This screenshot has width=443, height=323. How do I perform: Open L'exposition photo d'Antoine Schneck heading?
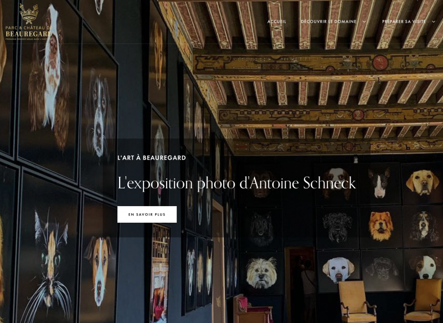click(236, 183)
